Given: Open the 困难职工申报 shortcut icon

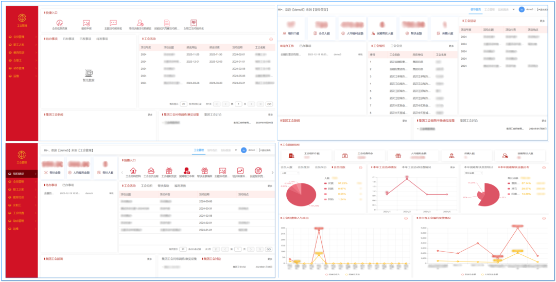Looking at the screenshot, I should click(x=187, y=171).
